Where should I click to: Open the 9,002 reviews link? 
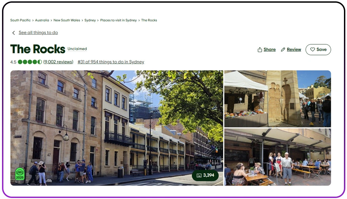pyautogui.click(x=58, y=62)
